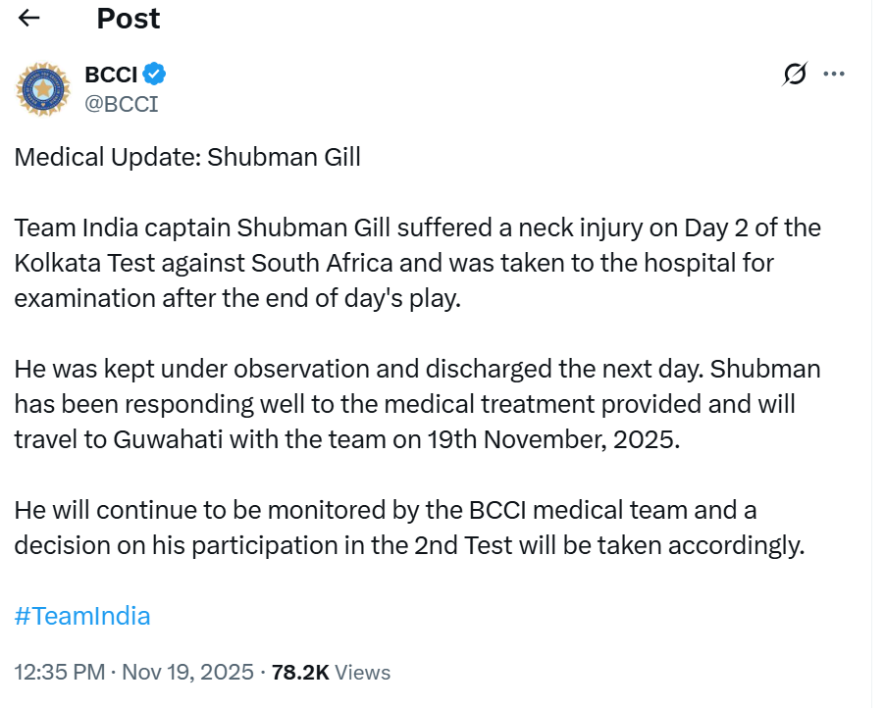Click the BCCI display name
This screenshot has width=885, height=708.
coord(111,74)
